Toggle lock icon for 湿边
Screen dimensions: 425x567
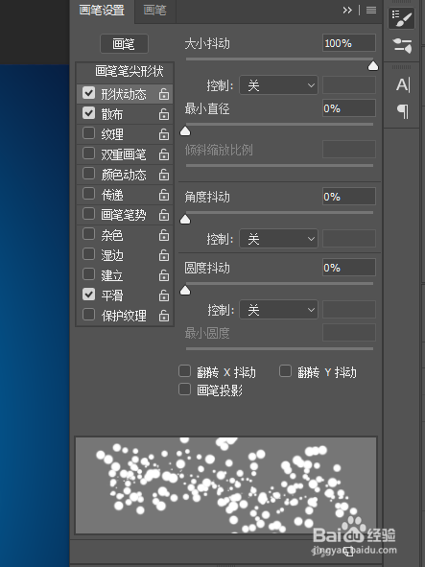pos(164,255)
